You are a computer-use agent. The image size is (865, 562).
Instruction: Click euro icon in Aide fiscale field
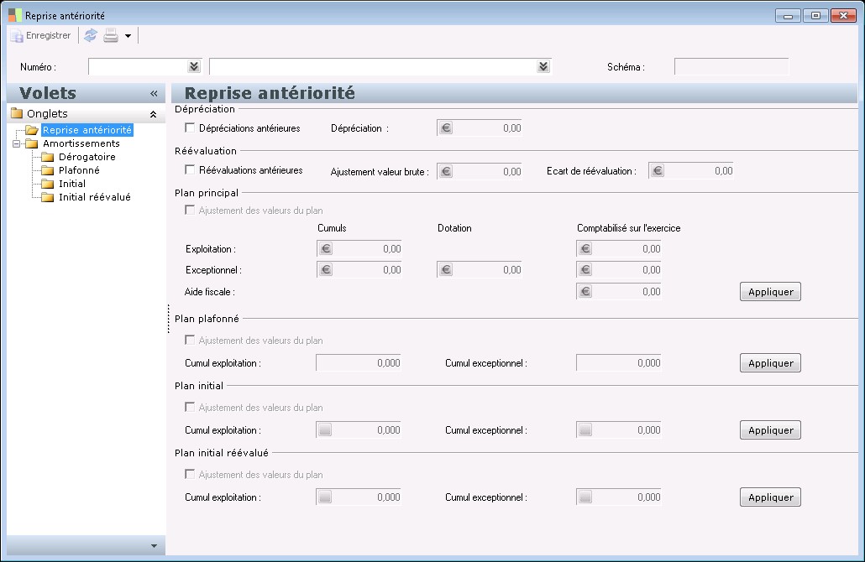coord(586,291)
